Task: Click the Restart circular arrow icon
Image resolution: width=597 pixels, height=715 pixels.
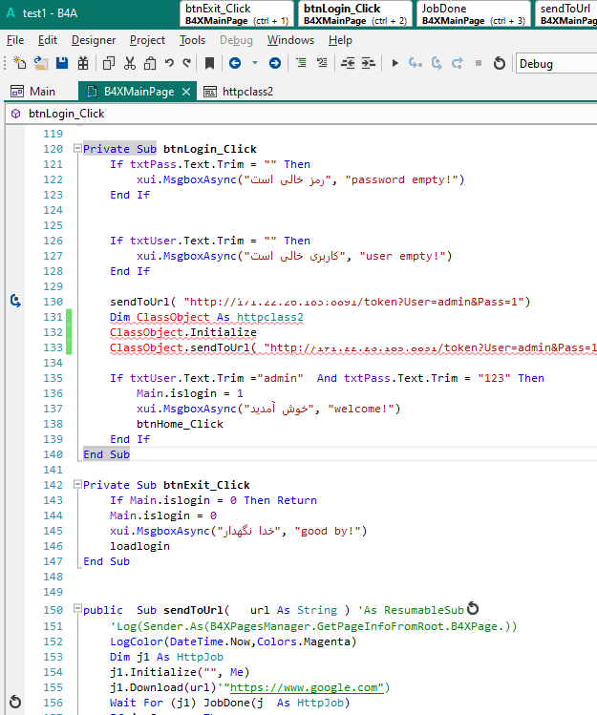Action: (499, 63)
